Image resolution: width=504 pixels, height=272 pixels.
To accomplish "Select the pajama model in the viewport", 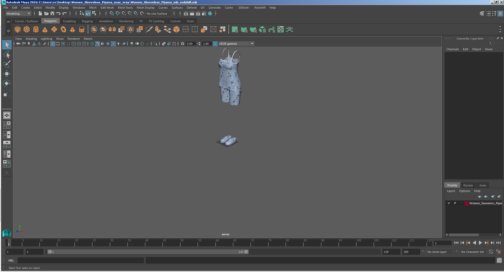I will 230,77.
